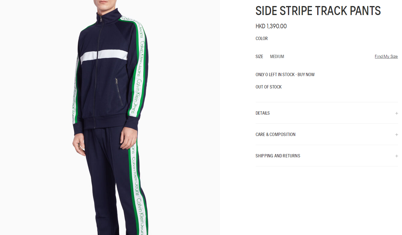Select the MEDIUM size option
This screenshot has width=402, height=235.
pos(277,57)
